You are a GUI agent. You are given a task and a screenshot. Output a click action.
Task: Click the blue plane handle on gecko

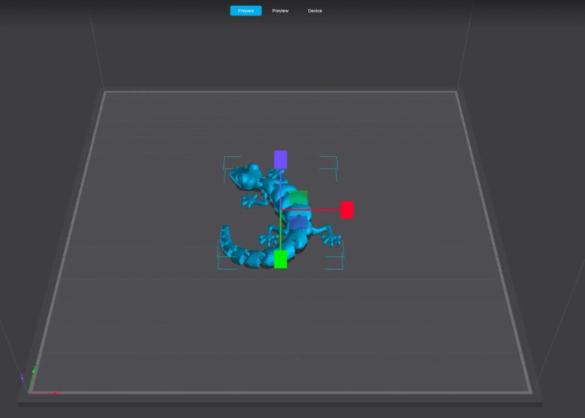click(x=299, y=223)
